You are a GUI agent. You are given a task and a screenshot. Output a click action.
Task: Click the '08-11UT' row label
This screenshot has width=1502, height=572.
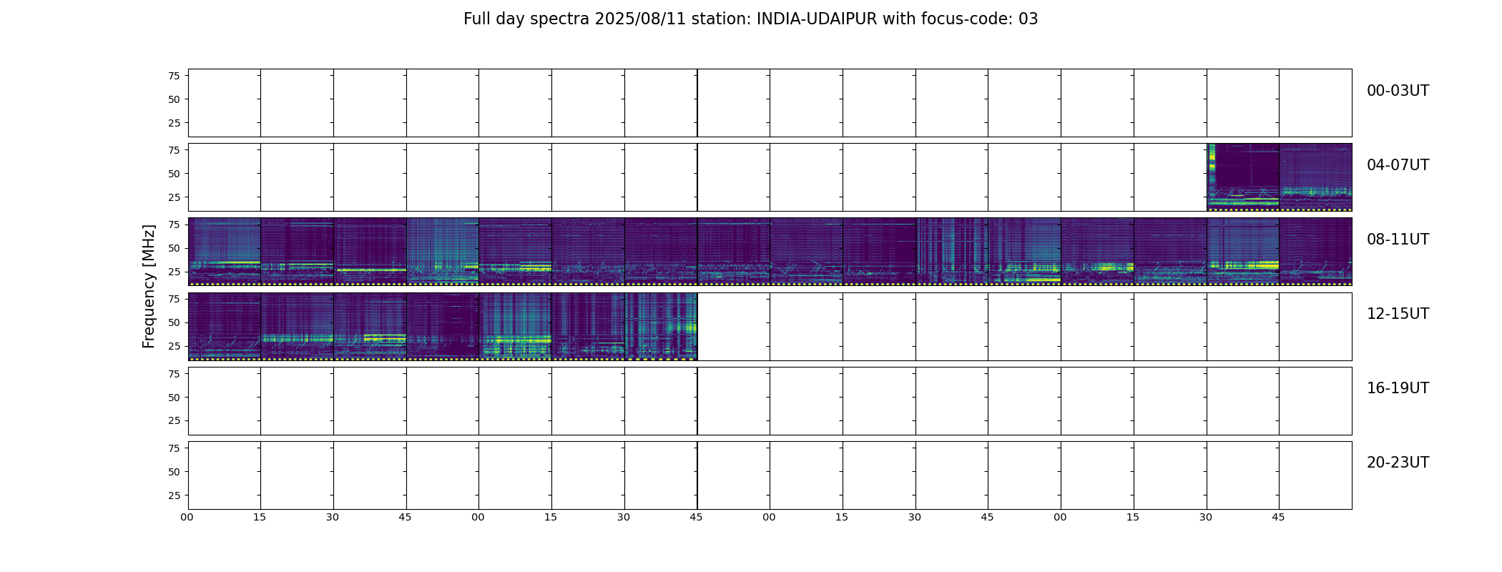tap(1398, 240)
